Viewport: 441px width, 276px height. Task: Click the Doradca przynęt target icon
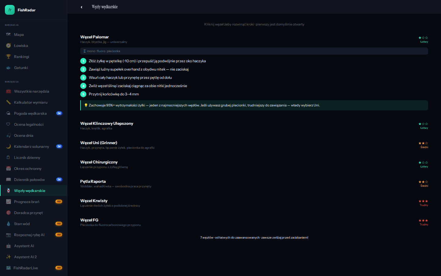click(9, 213)
